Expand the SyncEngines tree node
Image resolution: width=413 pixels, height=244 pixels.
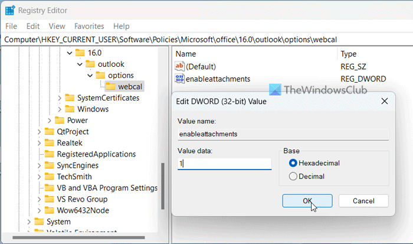pos(39,165)
